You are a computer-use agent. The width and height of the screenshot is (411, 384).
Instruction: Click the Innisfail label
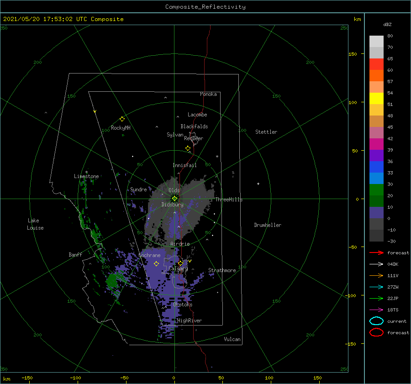(184, 165)
